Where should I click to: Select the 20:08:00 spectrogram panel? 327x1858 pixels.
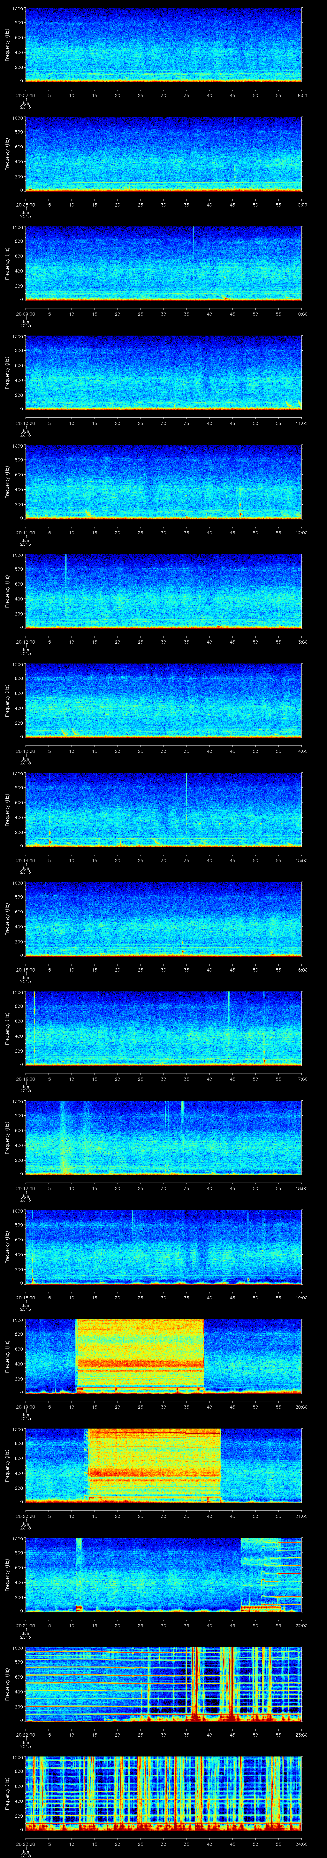tap(163, 154)
